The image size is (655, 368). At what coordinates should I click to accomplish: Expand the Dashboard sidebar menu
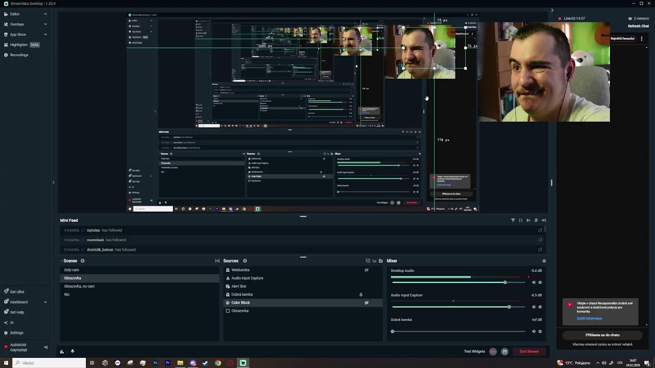tap(45, 302)
